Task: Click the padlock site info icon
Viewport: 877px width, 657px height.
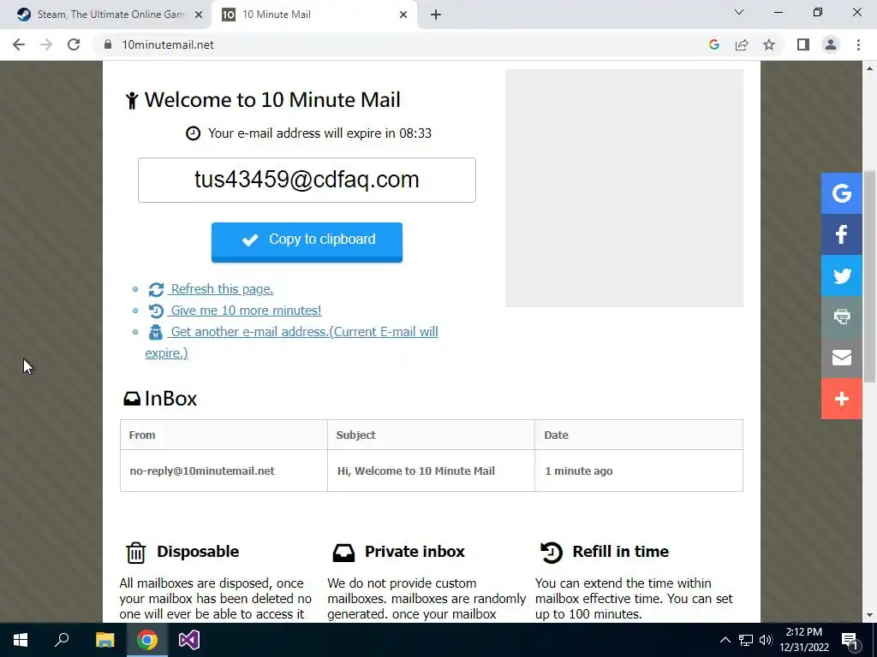Action: [108, 44]
